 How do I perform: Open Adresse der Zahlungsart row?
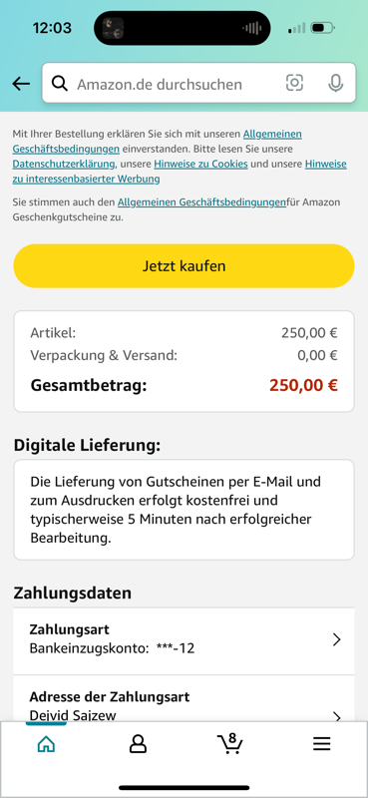click(184, 698)
